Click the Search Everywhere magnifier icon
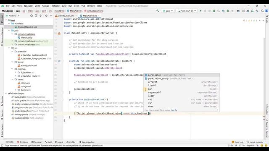 [x=262, y=11]
